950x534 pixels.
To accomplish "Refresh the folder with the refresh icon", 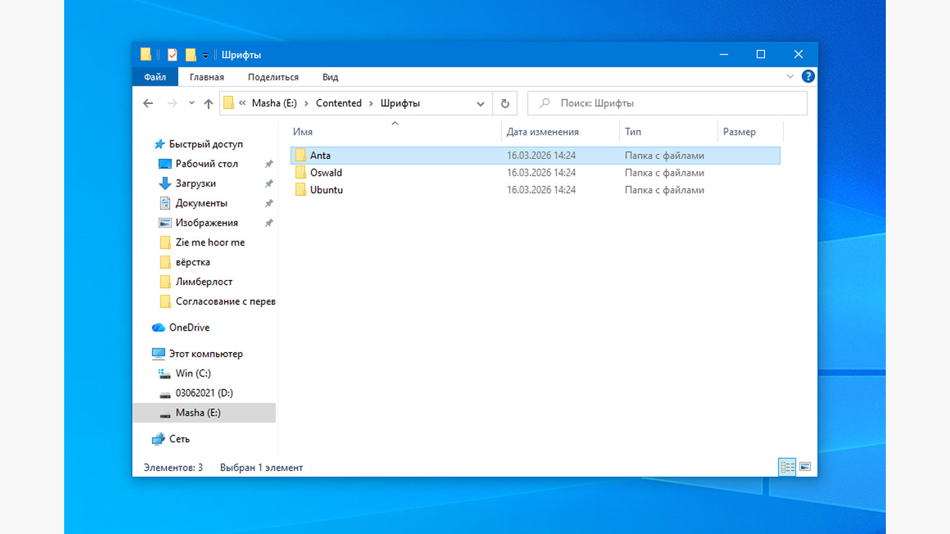I will point(505,103).
